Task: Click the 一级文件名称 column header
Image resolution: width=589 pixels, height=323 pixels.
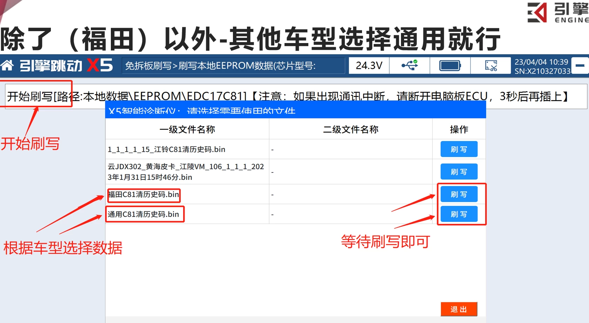Action: click(187, 129)
